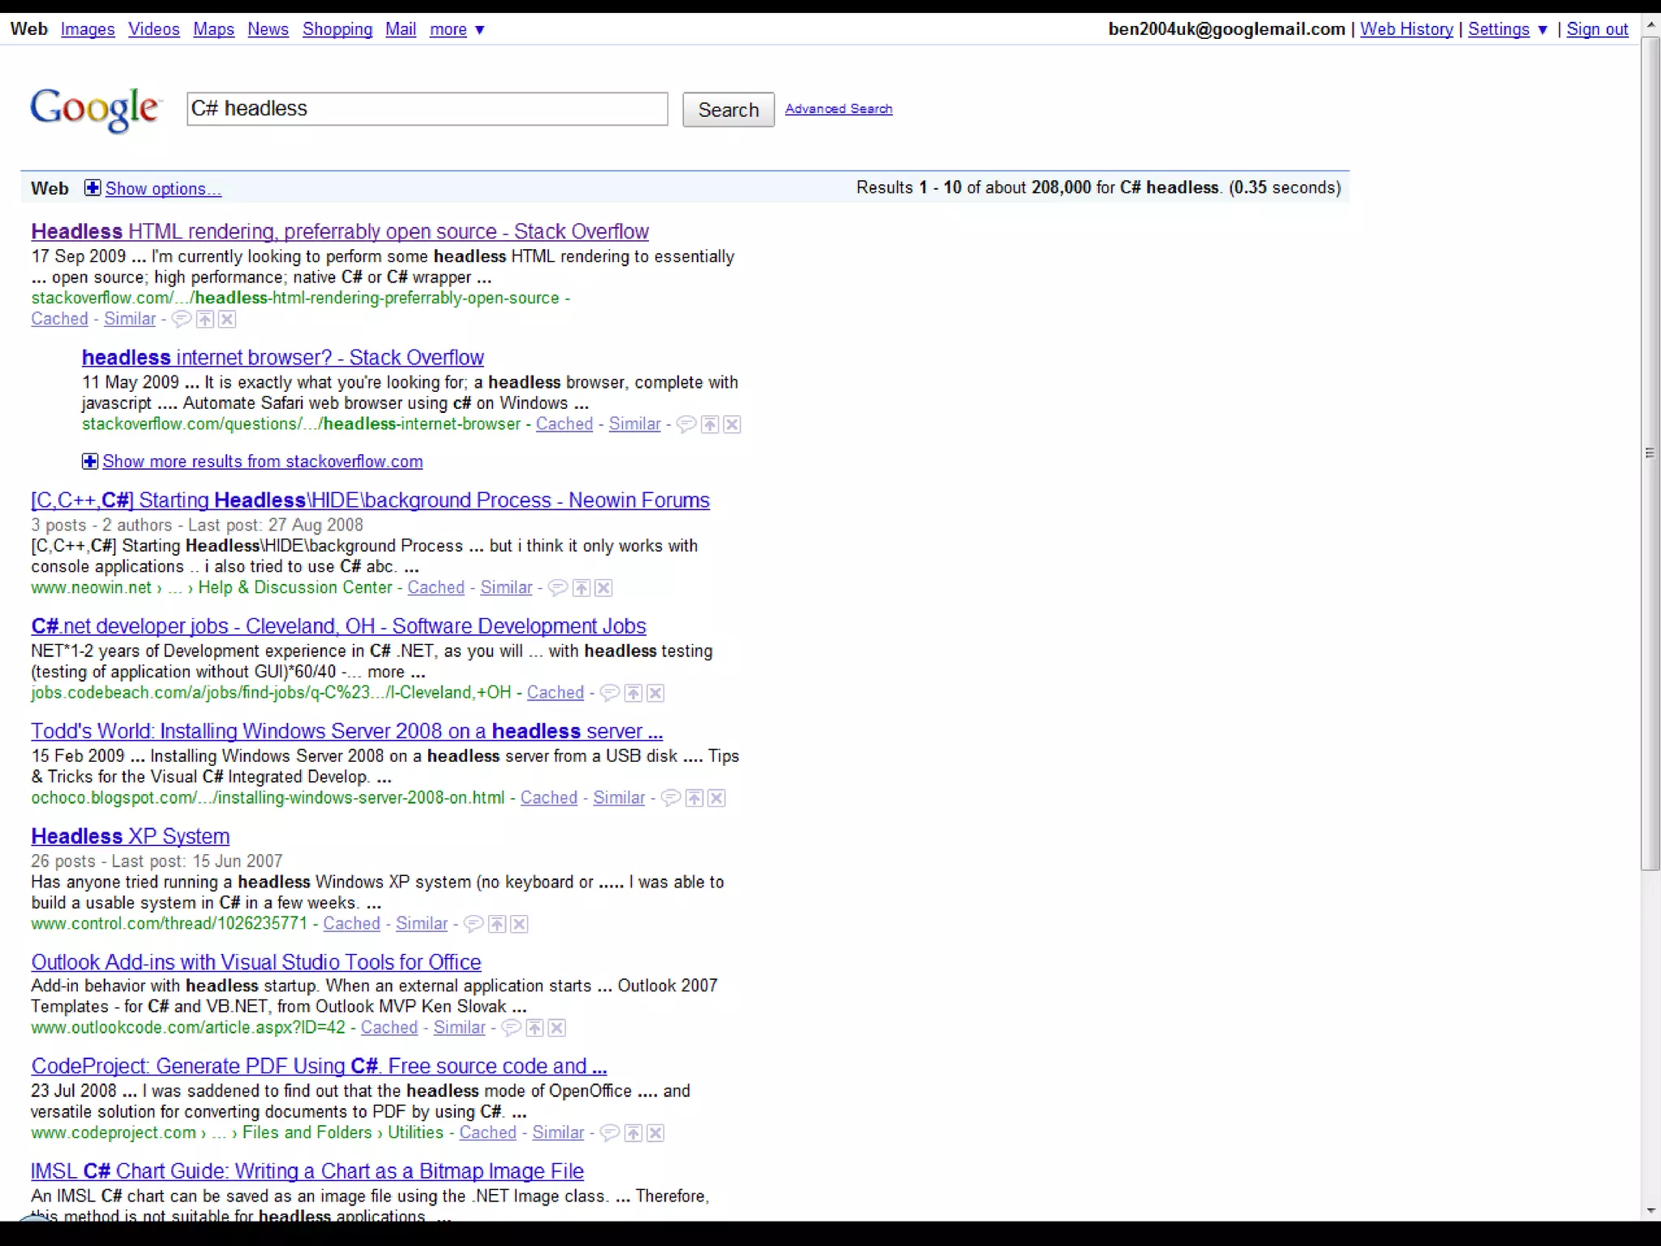Screen dimensions: 1661x1246
Task: Remove the Cleveland developer jobs result
Action: click(656, 693)
